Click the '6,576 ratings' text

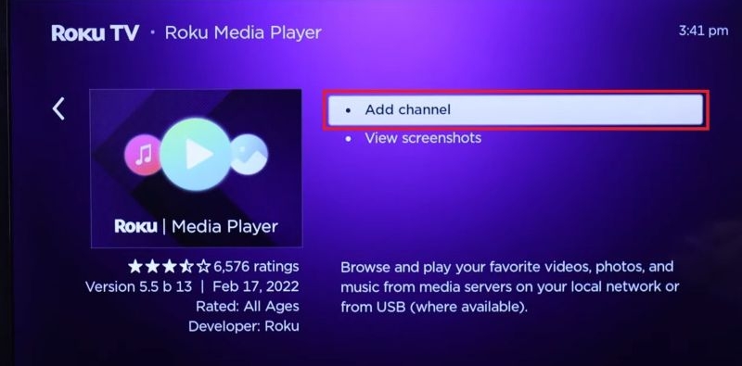256,267
